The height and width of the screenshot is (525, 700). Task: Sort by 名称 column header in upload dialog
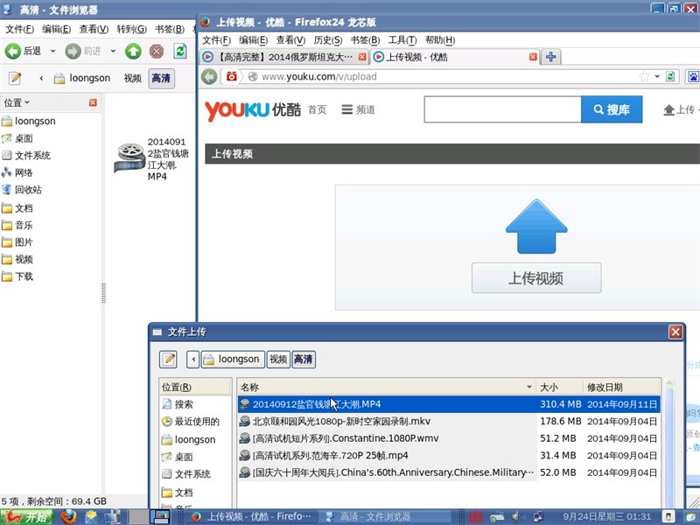[387, 387]
